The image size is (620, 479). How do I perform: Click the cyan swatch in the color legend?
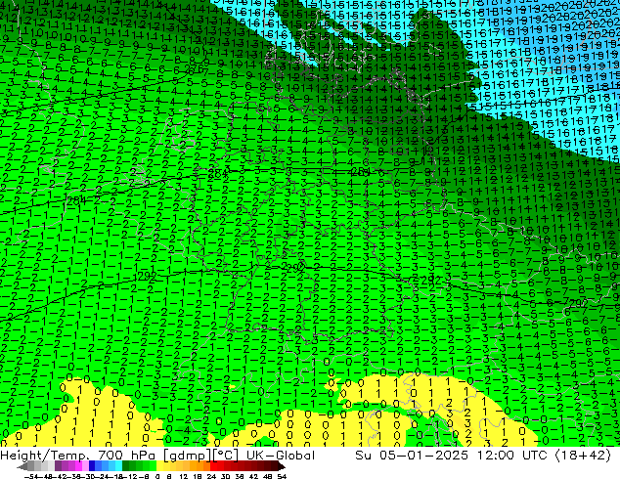coord(118,466)
